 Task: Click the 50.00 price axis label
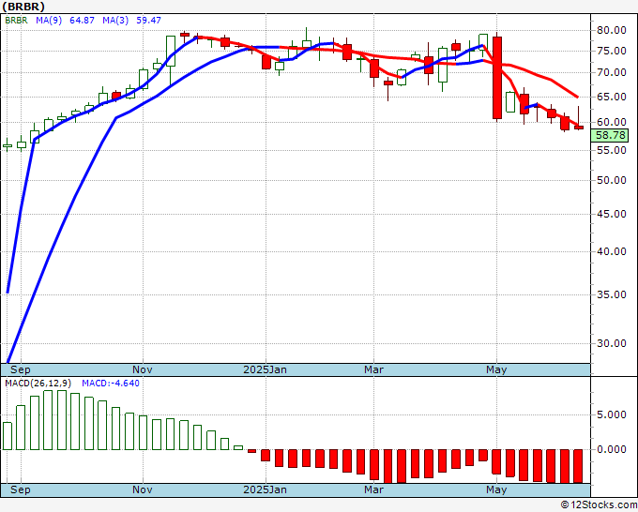coord(611,180)
